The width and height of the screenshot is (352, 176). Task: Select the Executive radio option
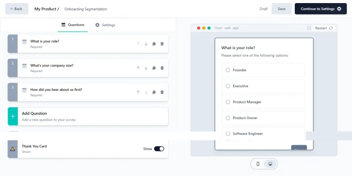point(228,86)
